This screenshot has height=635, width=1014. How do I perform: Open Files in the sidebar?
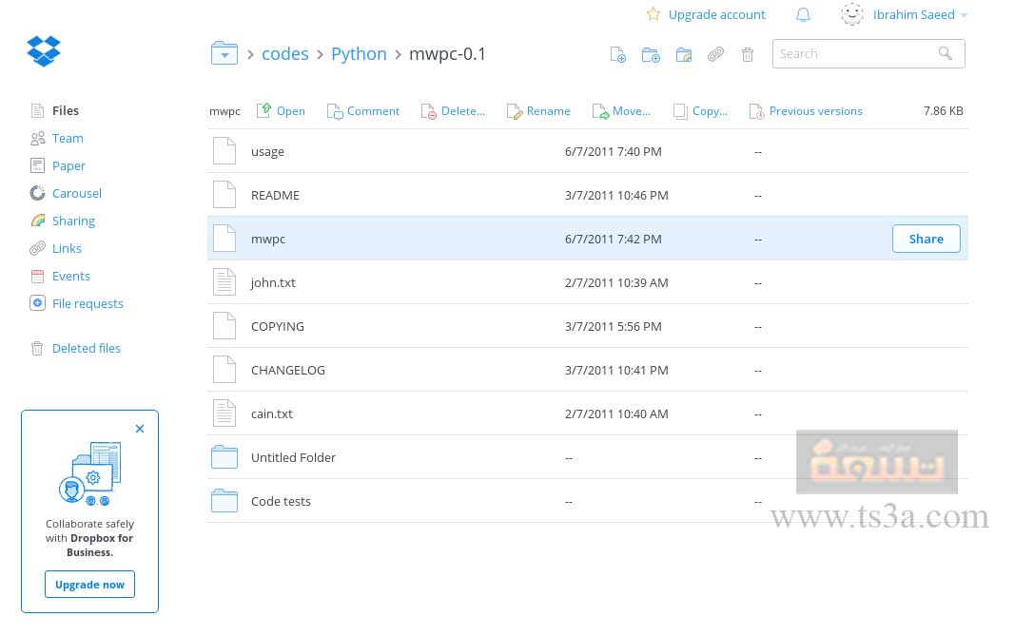click(66, 110)
